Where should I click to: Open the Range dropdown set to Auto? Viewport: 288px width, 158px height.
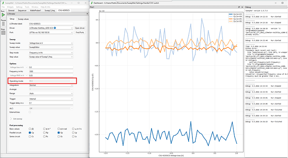(x=51, y=93)
